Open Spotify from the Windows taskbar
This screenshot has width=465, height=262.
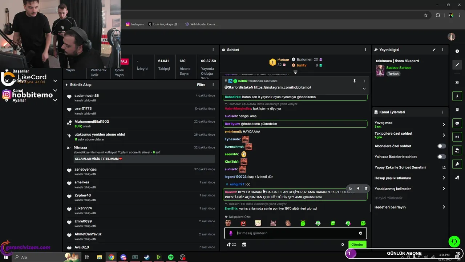(x=171, y=257)
